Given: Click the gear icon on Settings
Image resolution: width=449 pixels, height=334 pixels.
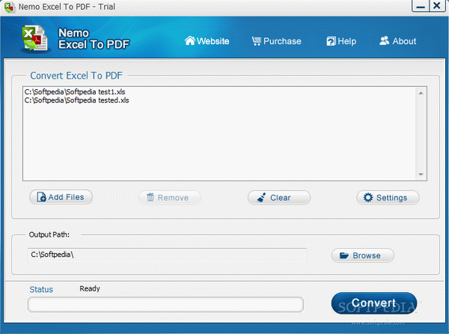Looking at the screenshot, I should (x=368, y=198).
